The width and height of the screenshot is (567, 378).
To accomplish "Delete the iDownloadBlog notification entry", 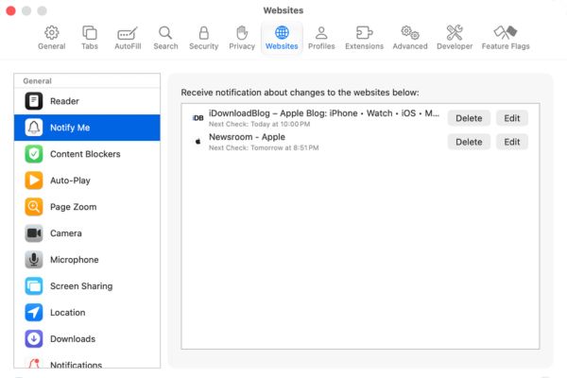I will point(469,118).
